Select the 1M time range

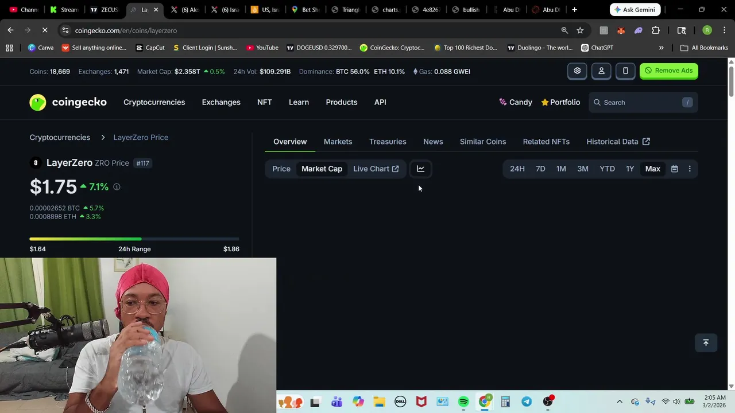[561, 169]
